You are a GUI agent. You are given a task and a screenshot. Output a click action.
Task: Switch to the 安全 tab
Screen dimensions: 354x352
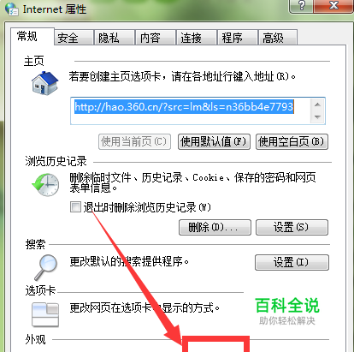74,38
